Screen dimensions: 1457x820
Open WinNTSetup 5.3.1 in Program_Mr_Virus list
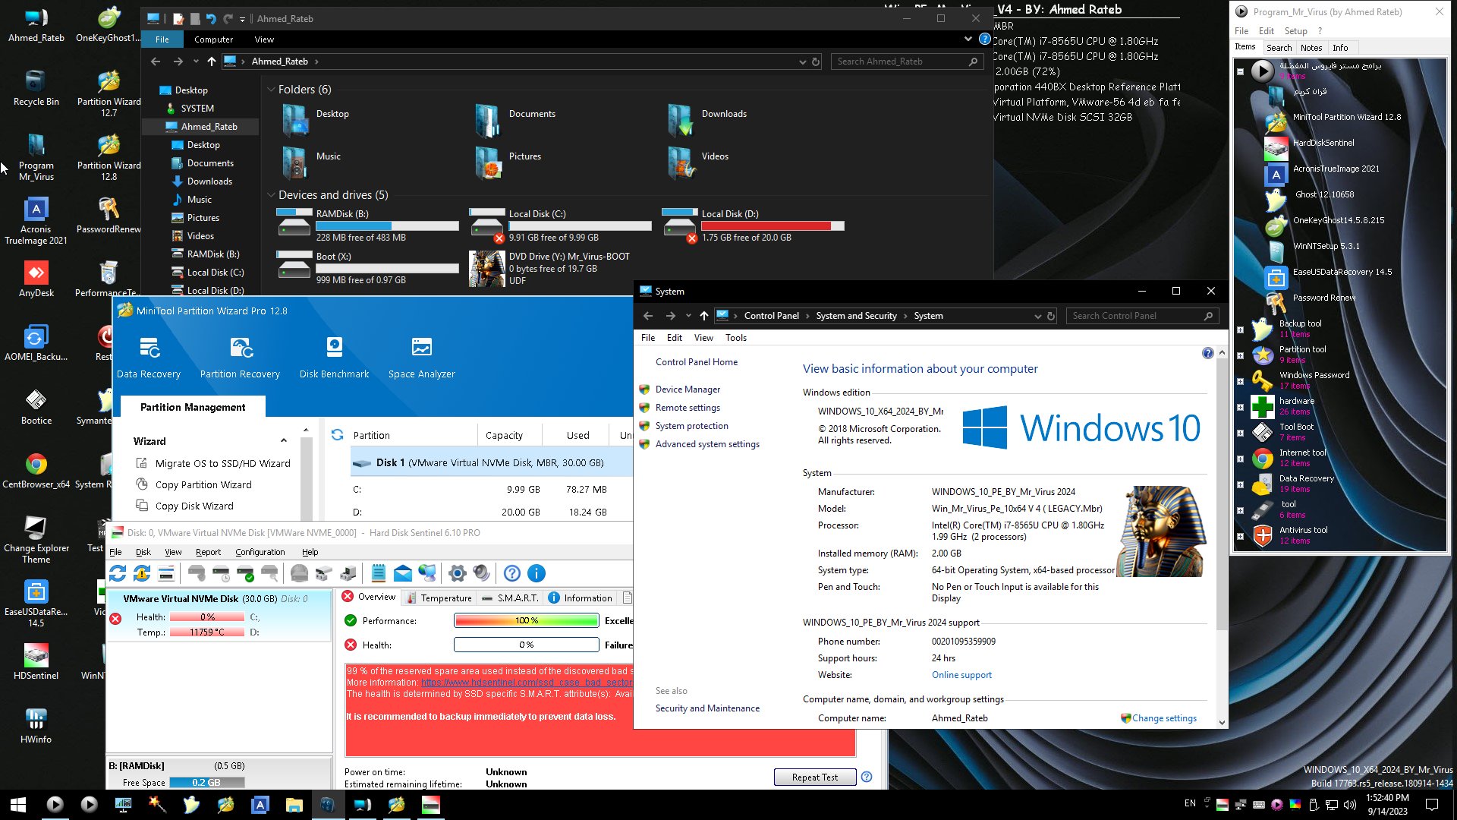click(1326, 246)
